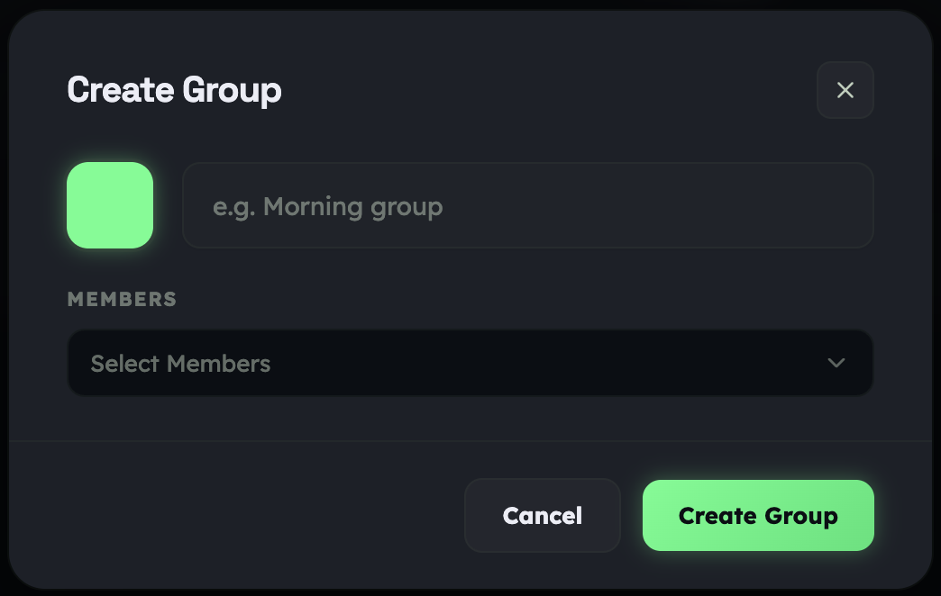Click the MEMBERS section label
The height and width of the screenshot is (596, 941).
coord(122,299)
